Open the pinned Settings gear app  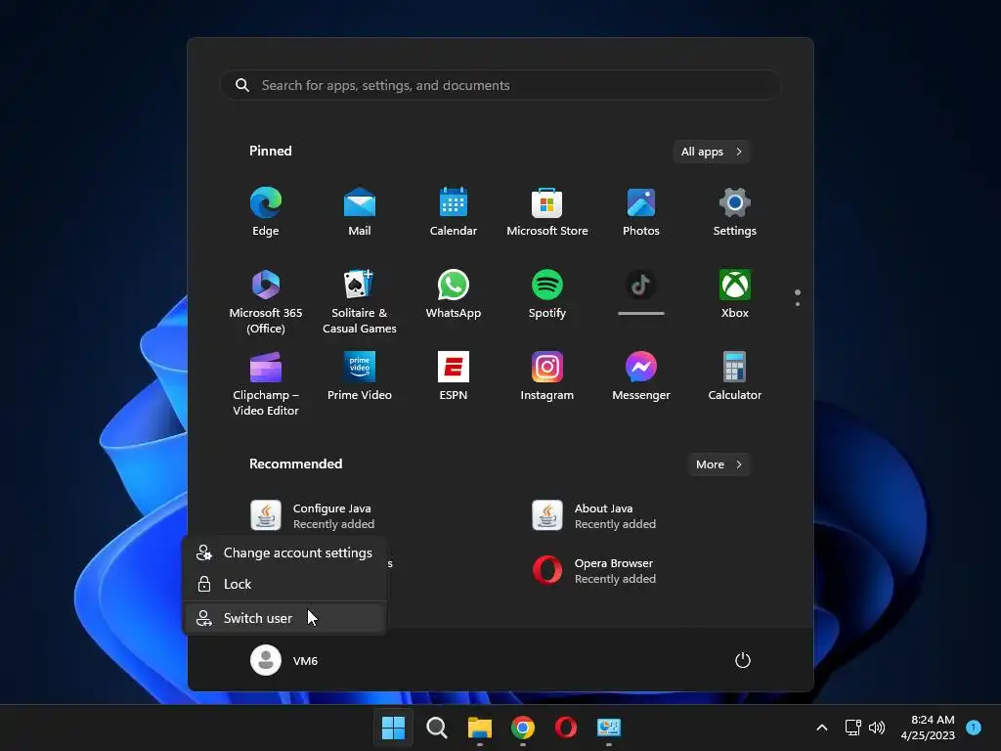coord(735,211)
